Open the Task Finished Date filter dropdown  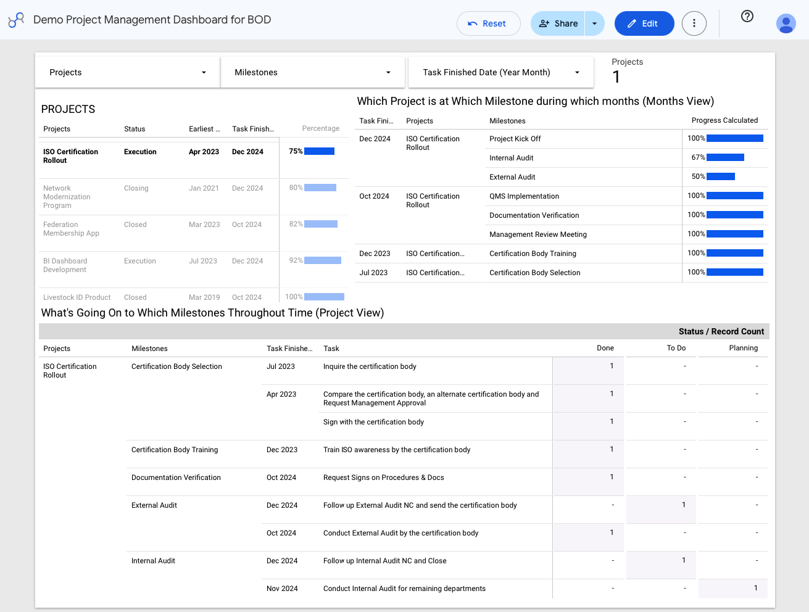501,72
